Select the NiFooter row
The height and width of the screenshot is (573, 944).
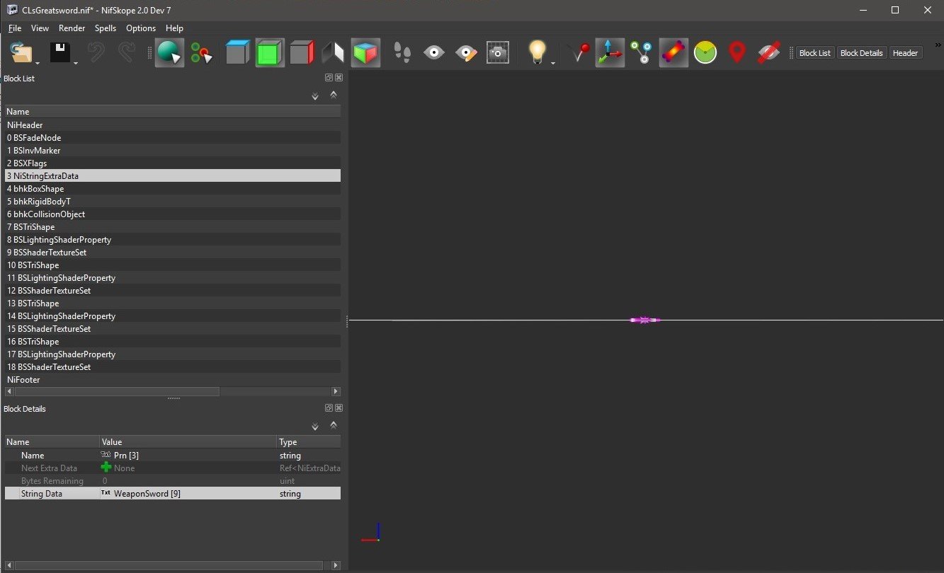172,380
